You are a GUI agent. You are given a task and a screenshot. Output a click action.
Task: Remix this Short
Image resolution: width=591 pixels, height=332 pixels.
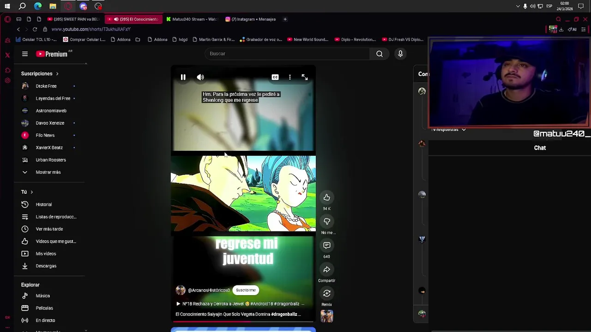tap(326, 293)
